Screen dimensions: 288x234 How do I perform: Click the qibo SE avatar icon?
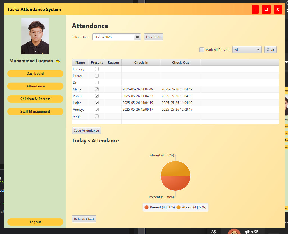coord(234,231)
